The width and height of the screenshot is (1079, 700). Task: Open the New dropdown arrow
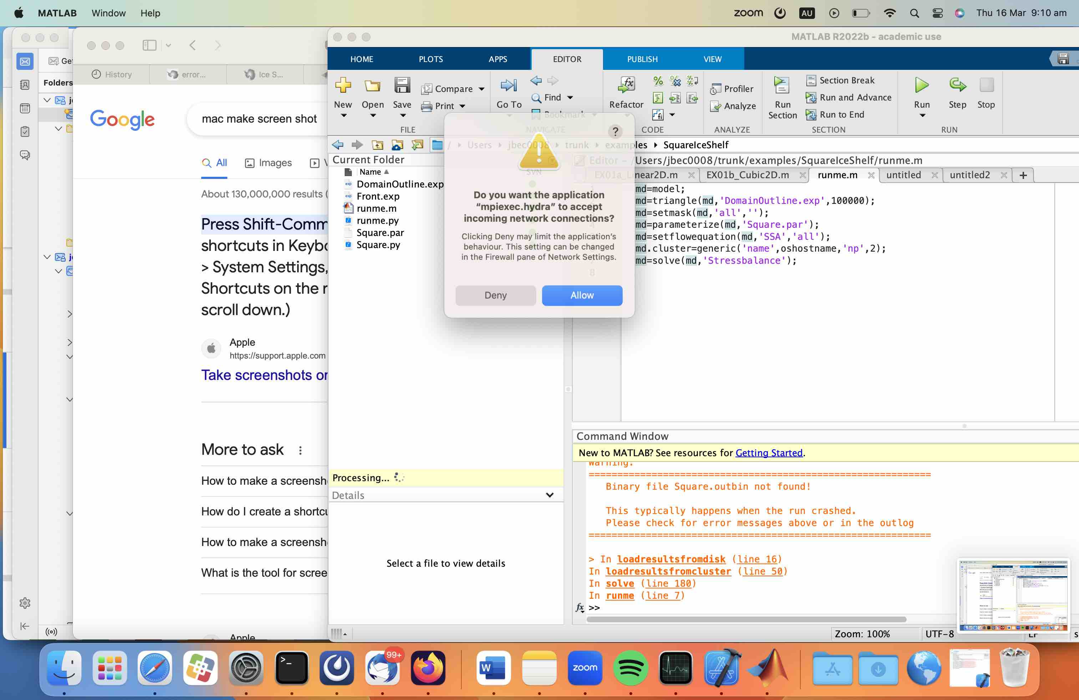(343, 115)
